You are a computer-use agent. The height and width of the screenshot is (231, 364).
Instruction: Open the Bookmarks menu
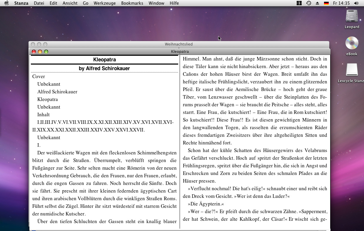tap(132, 3)
